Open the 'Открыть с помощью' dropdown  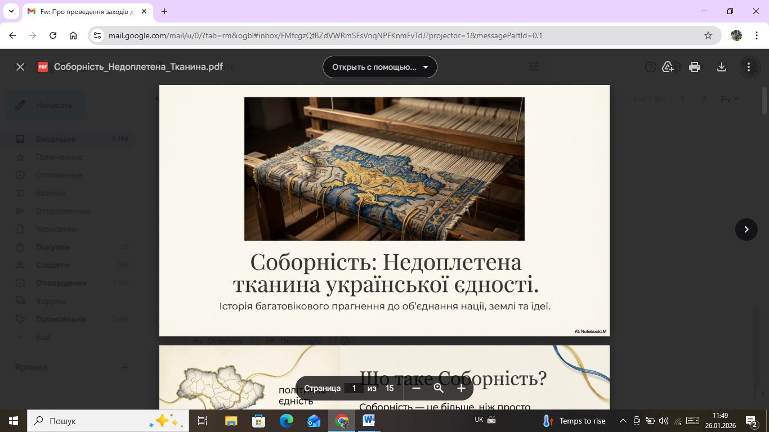click(x=380, y=67)
